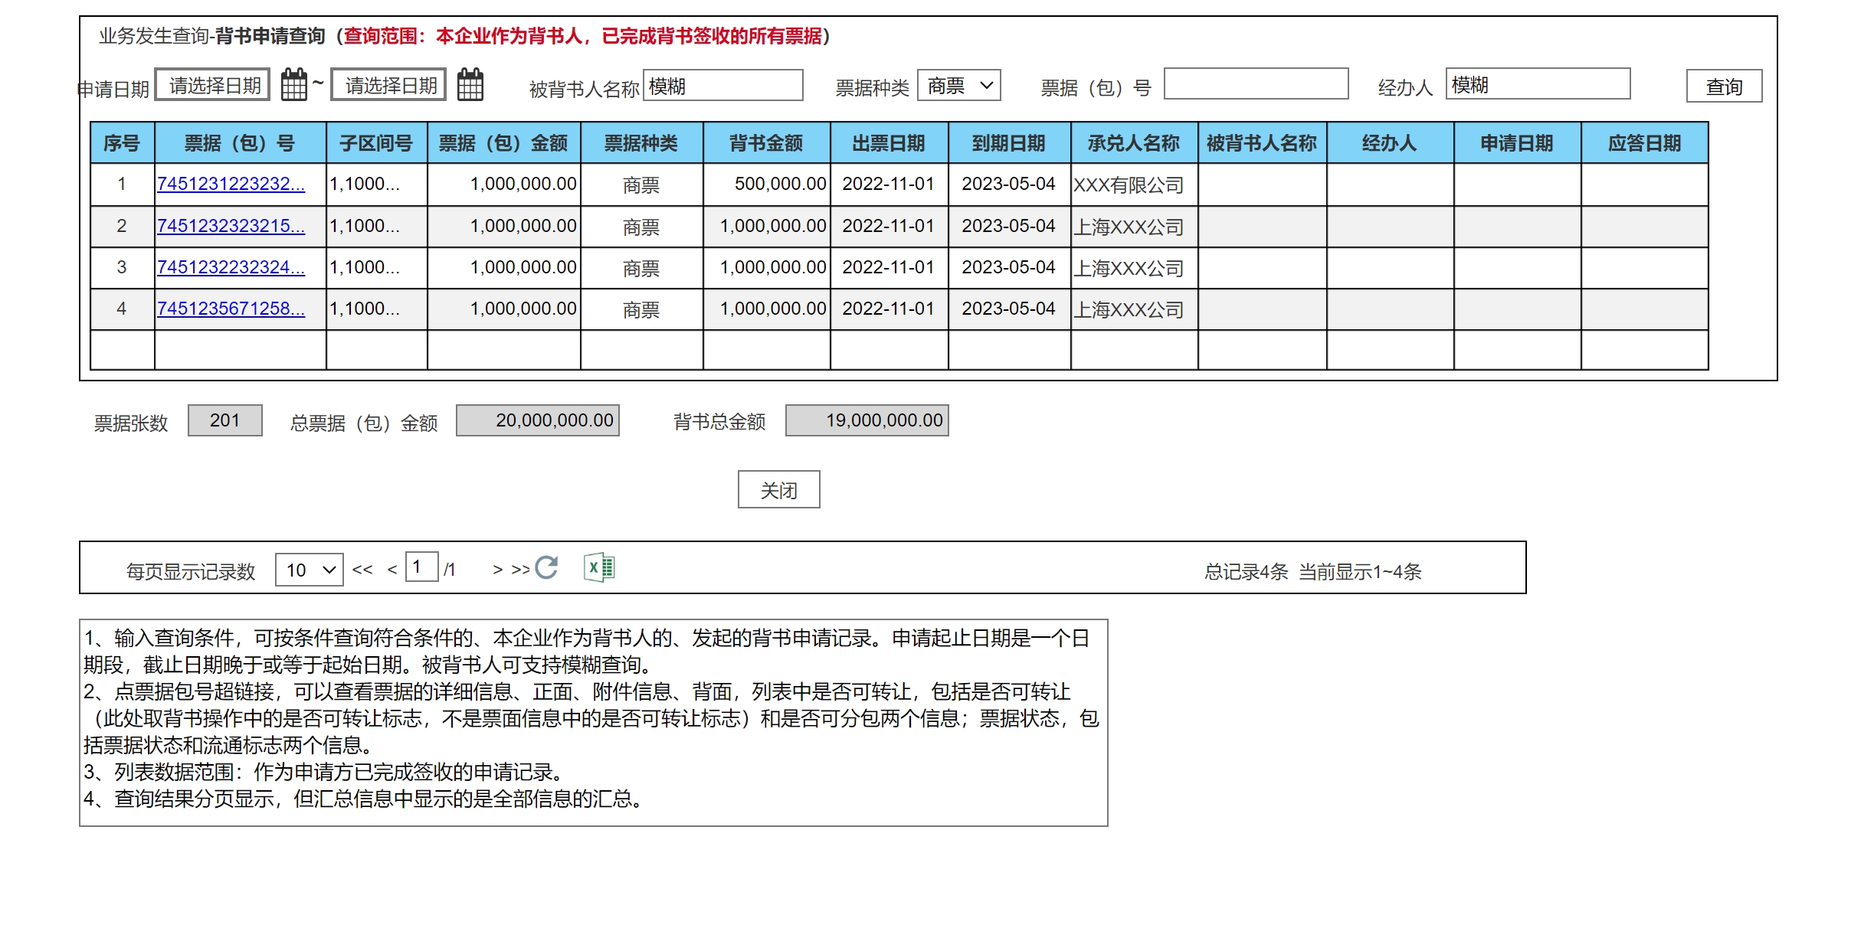Open the records-per-page dropdown showing 10
The width and height of the screenshot is (1874, 928).
(310, 570)
